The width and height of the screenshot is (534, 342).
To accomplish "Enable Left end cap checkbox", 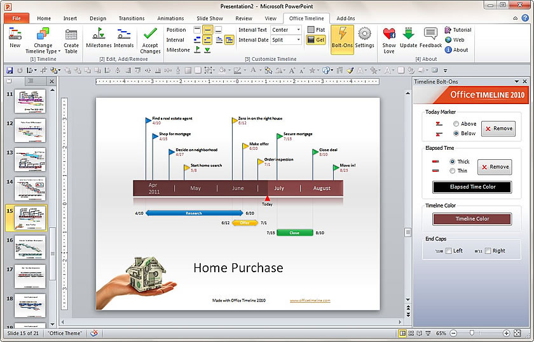I will pyautogui.click(x=449, y=251).
